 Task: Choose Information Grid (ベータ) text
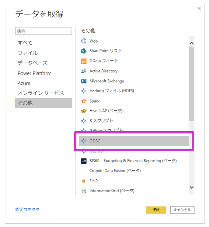coord(112,191)
